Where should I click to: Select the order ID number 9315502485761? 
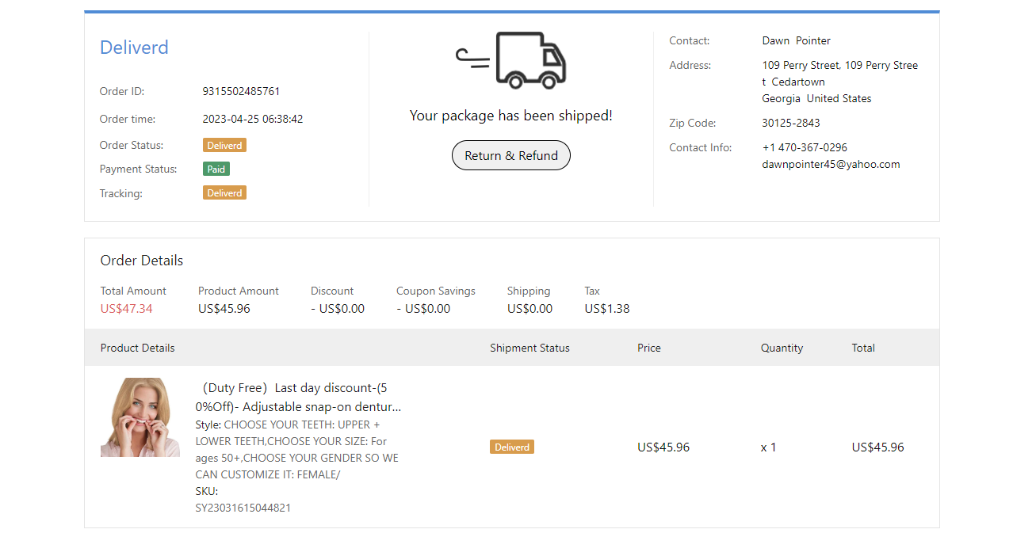241,92
